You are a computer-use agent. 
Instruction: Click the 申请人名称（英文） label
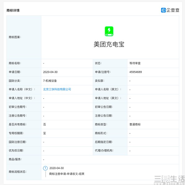(108, 89)
